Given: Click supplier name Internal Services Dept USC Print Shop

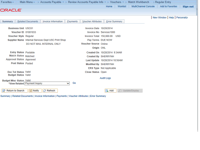Looking at the screenshot, I should point(46,40).
